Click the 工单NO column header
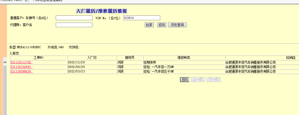This screenshot has width=299, height=115. [x=38, y=57]
